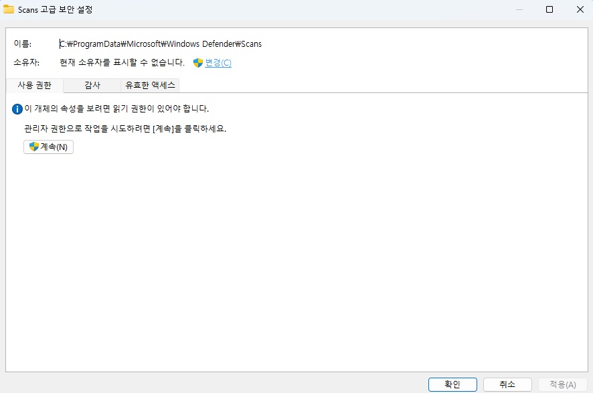593x393 pixels.
Task: Click the blue information icon
Action: [17, 109]
